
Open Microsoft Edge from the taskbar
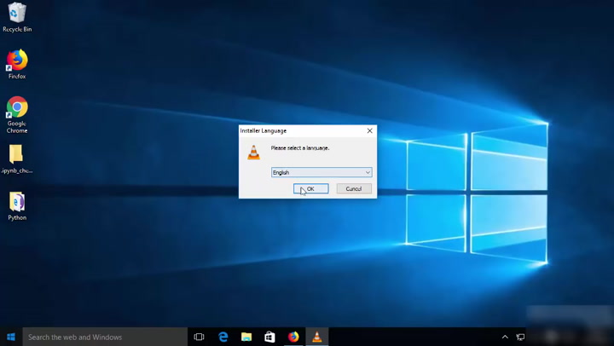223,337
